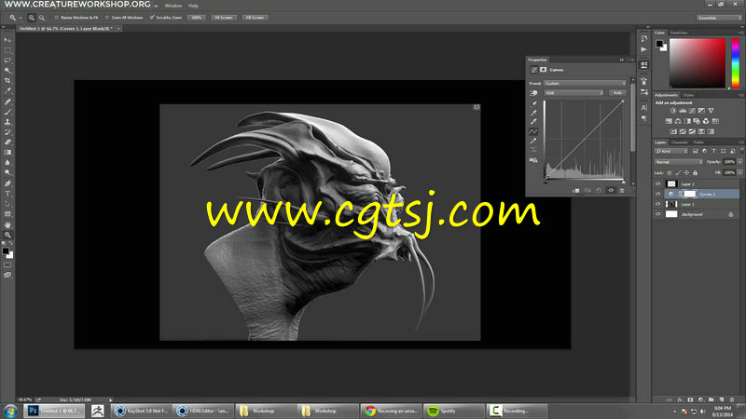Choose draw-curve pencil mode in Curves

533,141
